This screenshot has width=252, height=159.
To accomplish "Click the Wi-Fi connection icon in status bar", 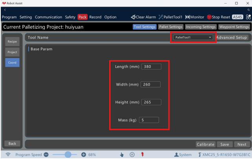I will (8, 155).
